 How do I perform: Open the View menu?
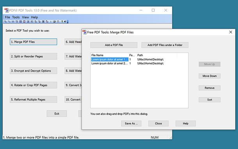click(x=25, y=17)
